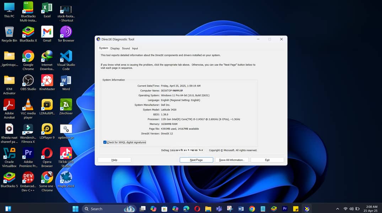Launch Google Chrome desktop icon
The image size is (382, 213).
point(28,60)
